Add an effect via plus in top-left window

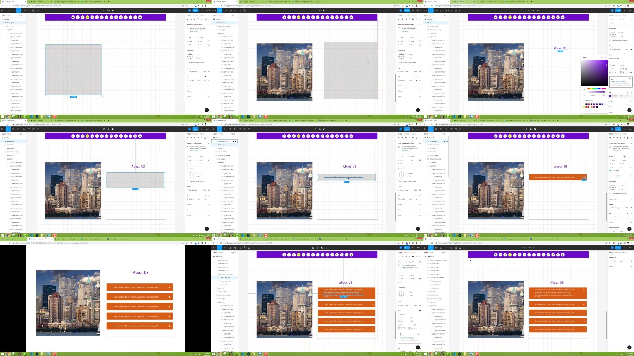209,91
